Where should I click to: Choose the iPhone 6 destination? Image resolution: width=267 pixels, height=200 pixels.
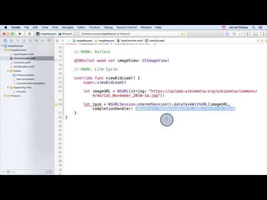[x=65, y=34]
